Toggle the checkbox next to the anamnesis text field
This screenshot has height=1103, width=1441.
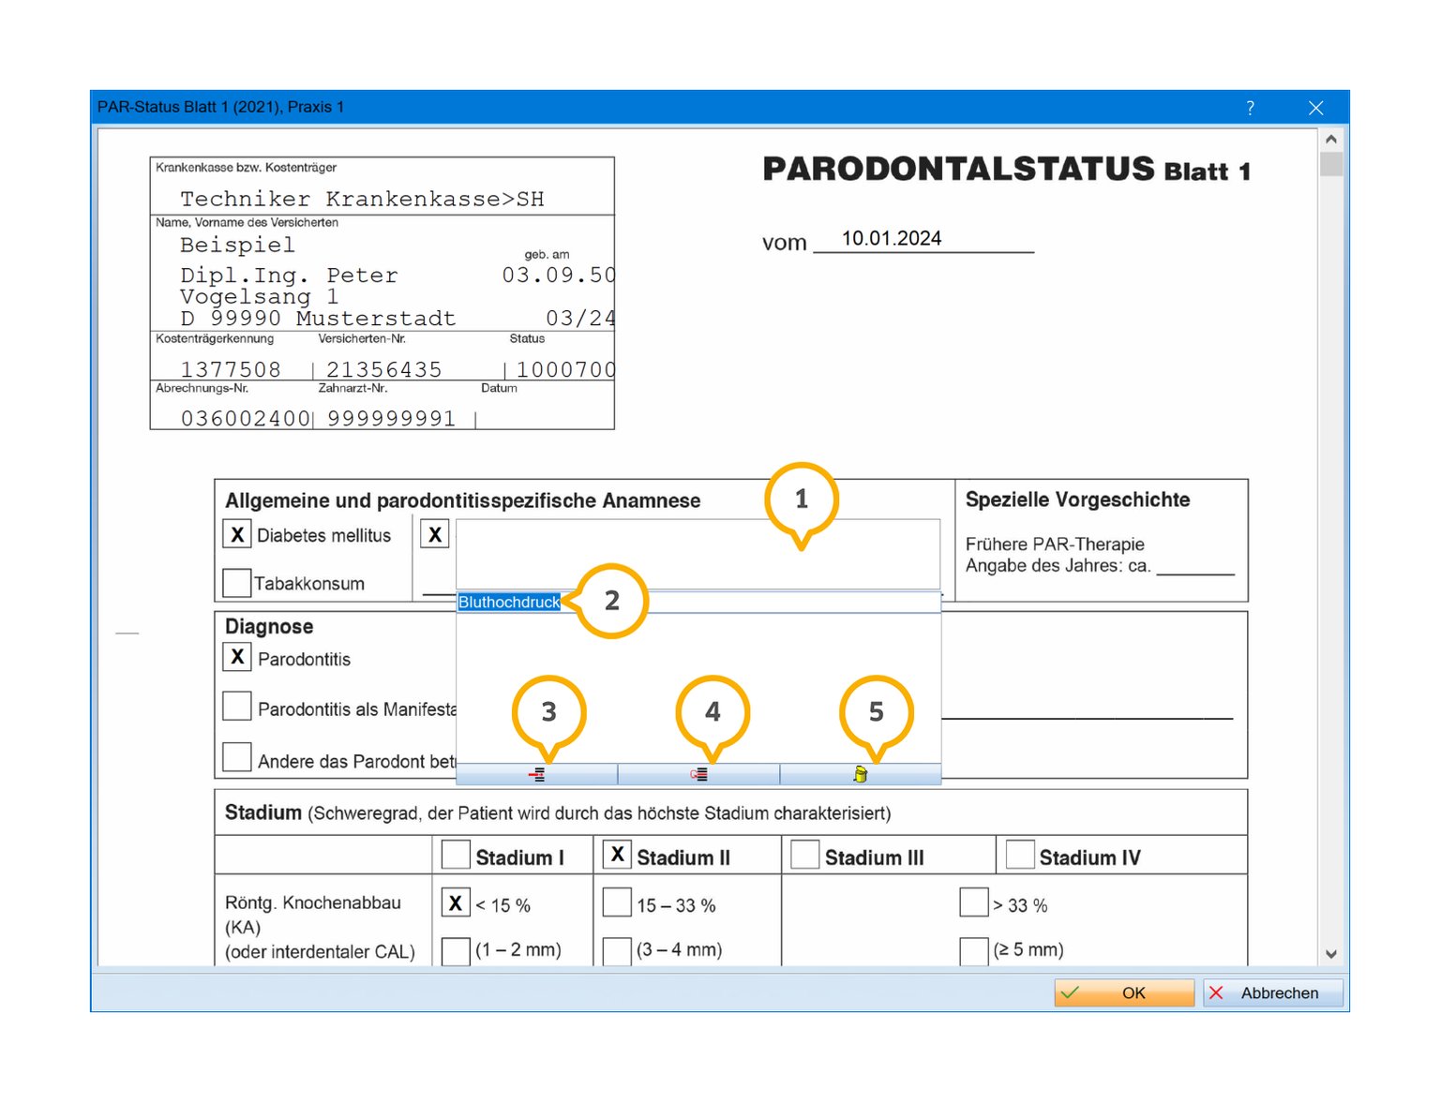tap(435, 534)
